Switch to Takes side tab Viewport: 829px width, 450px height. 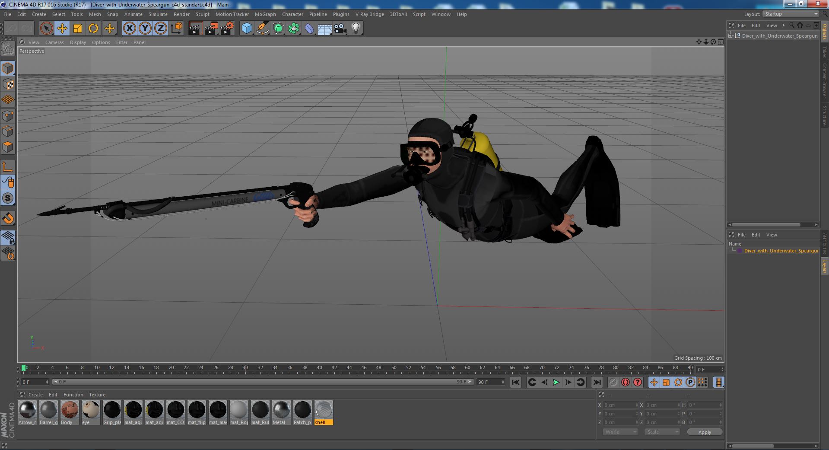824,51
